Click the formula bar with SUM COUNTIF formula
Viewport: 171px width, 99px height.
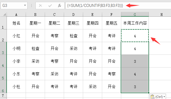(x=118, y=6)
